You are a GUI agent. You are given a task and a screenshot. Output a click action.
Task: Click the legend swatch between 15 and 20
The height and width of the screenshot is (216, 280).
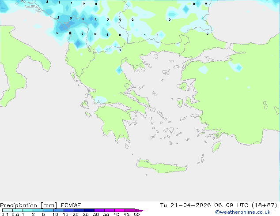68,210
